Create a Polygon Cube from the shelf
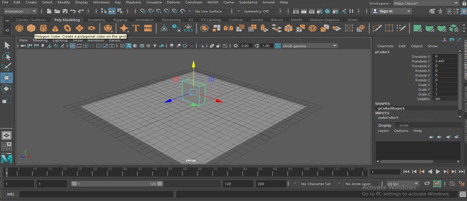This screenshot has width=467, height=201. tap(31, 28)
